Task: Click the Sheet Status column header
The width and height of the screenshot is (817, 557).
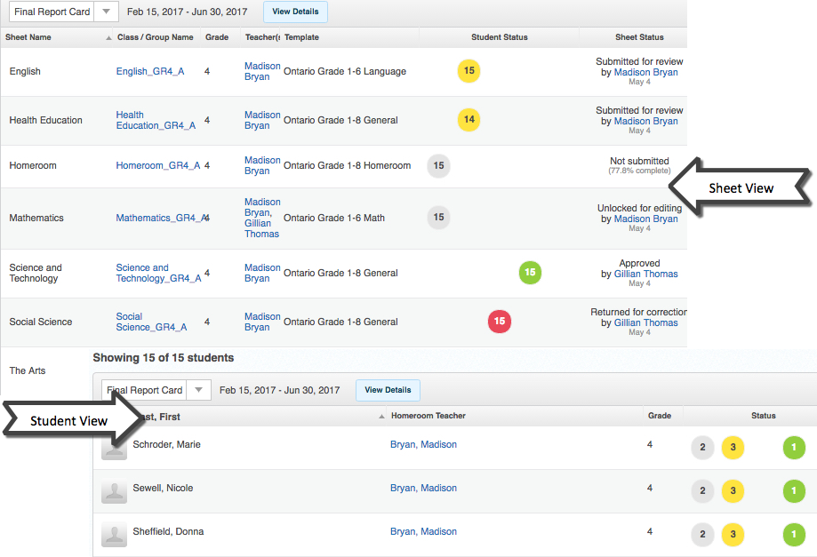Action: coord(639,37)
